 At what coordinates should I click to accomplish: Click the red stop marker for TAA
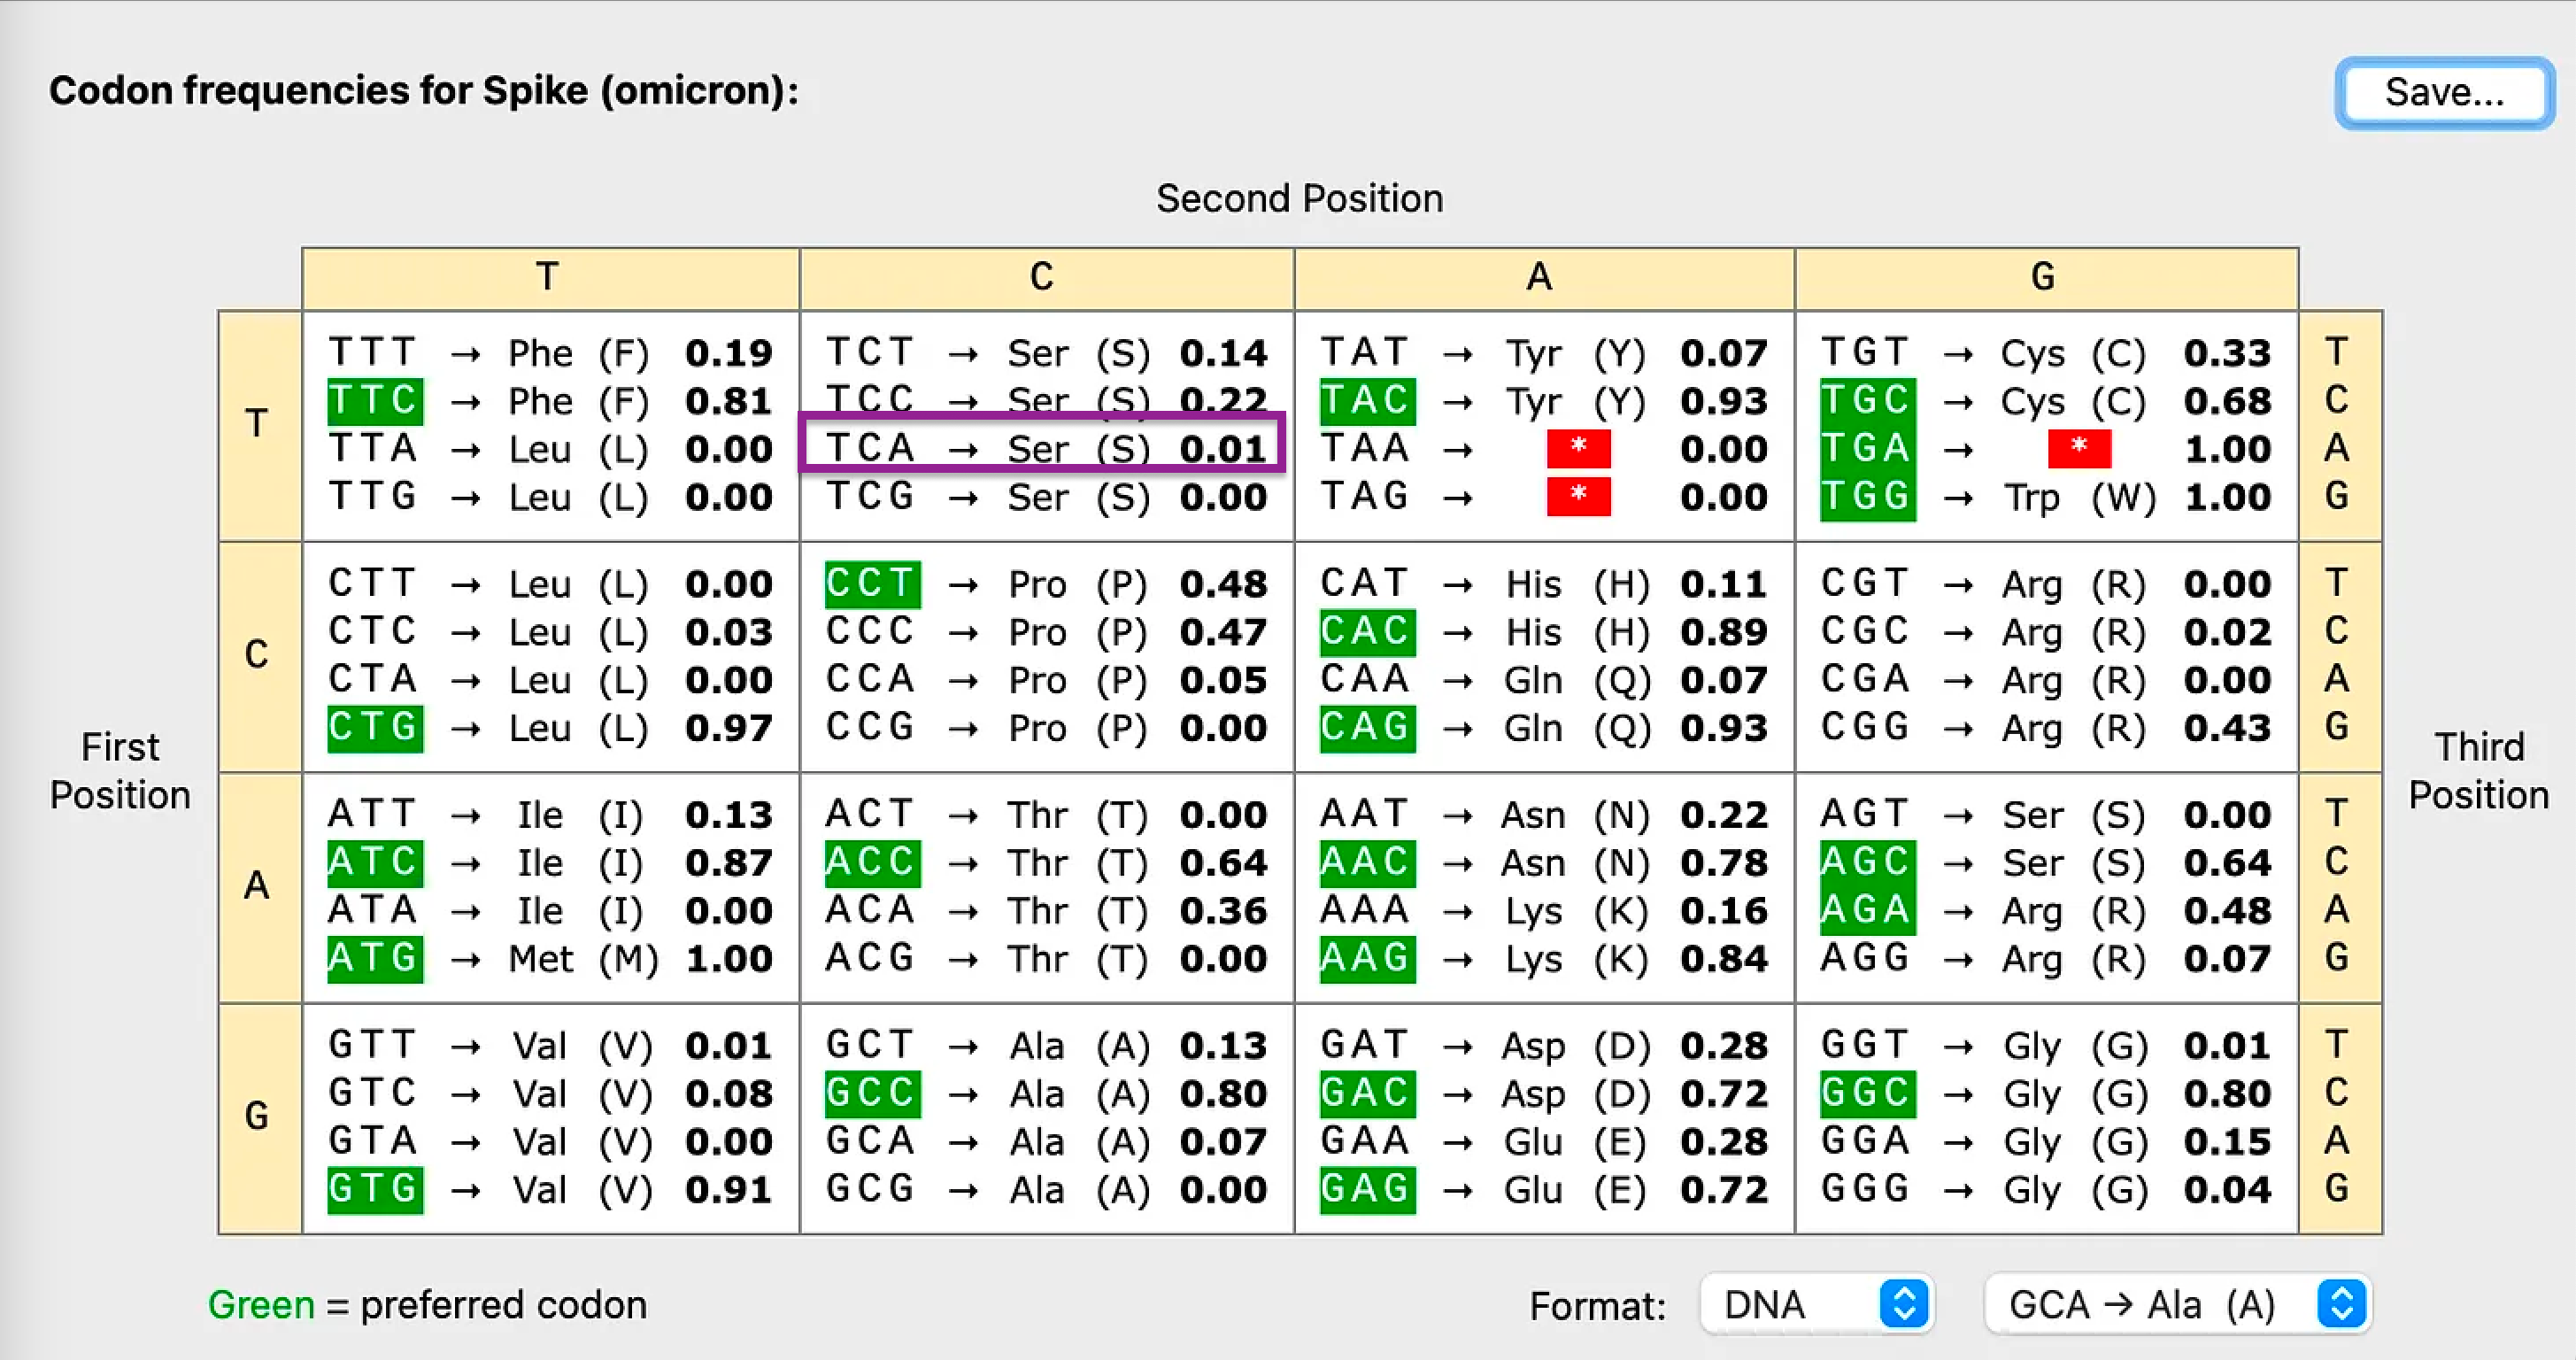click(x=1578, y=449)
